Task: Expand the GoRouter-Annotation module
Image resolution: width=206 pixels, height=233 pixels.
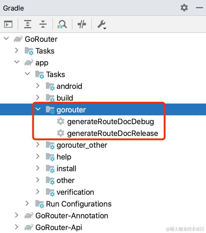Action: [x=17, y=215]
